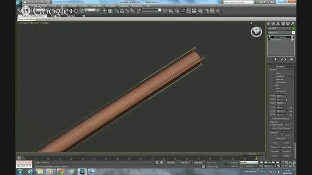Image resolution: width=312 pixels, height=175 pixels.
Task: Select Cylindrical mapping radio button
Action: [x=274, y=76]
